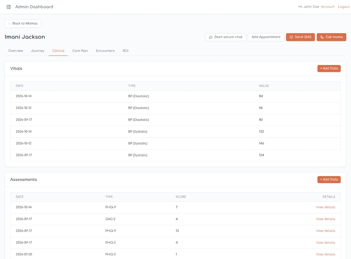Click the chat bubble icon in Start secure chat
The image size is (351, 259).
coord(211,37)
